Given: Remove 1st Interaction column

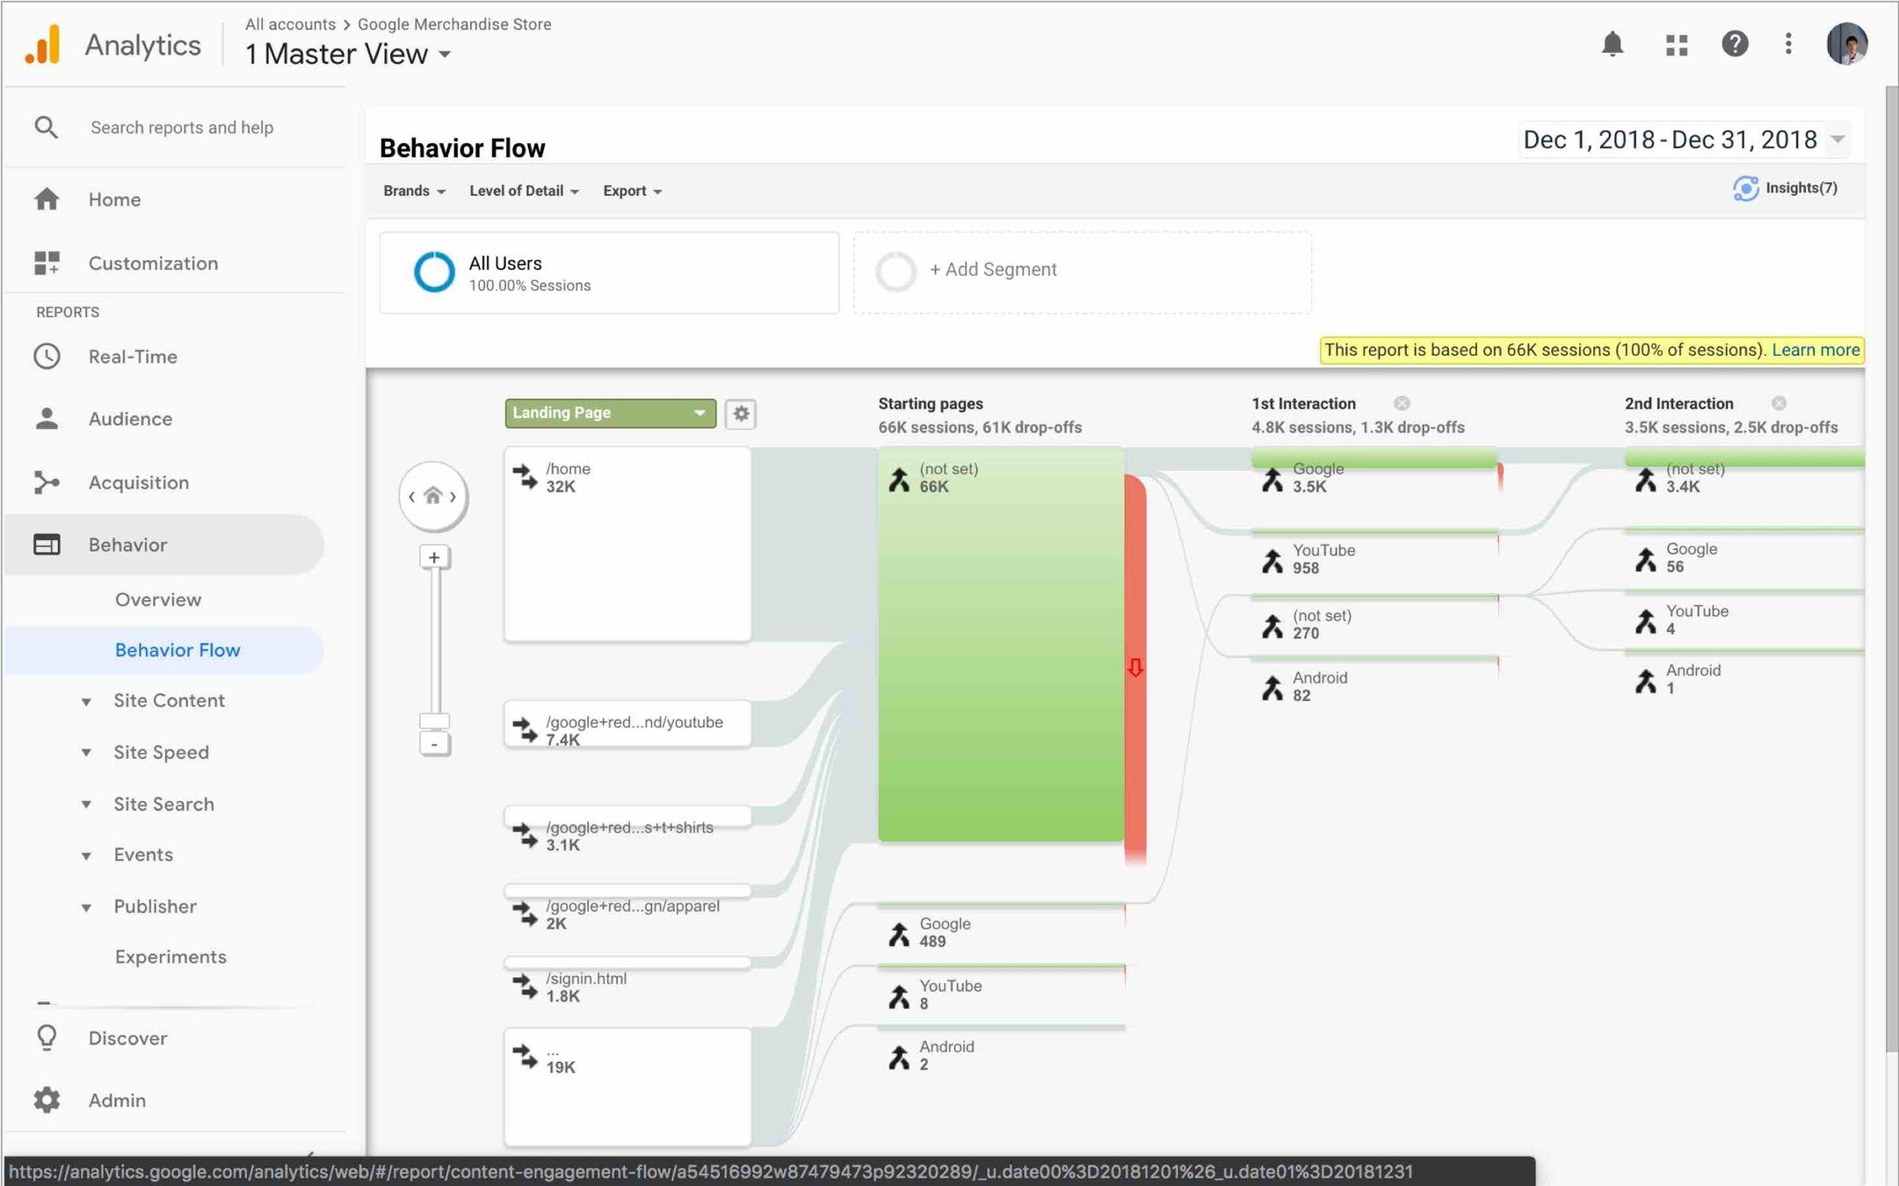Looking at the screenshot, I should pyautogui.click(x=1402, y=403).
